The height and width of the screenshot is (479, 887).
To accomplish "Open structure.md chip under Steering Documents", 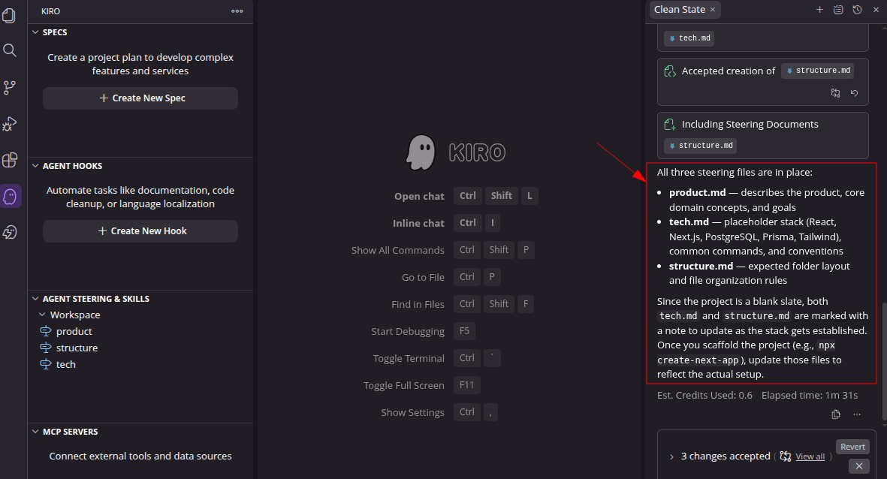I will [x=700, y=146].
